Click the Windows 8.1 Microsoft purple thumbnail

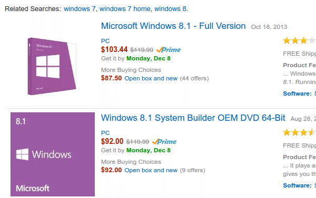pos(53,154)
